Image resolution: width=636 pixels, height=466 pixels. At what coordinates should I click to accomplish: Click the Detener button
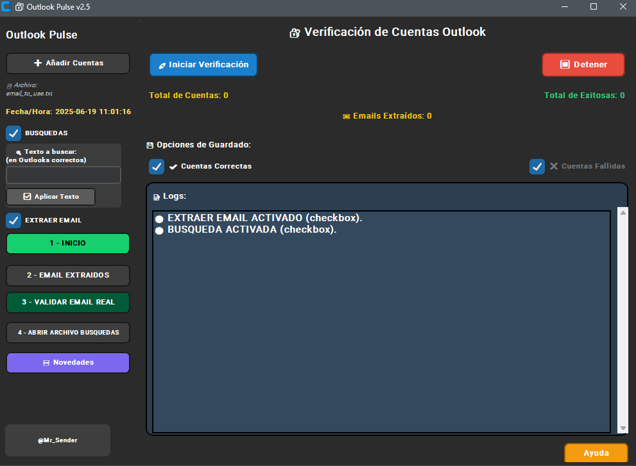pos(583,65)
